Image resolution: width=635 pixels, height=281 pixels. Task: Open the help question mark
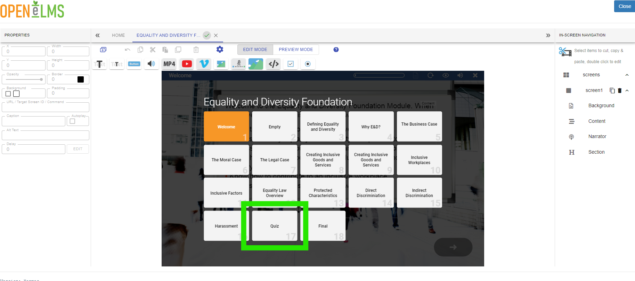pyautogui.click(x=336, y=50)
